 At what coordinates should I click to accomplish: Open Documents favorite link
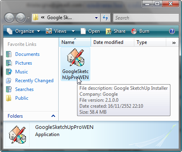pyautogui.click(x=28, y=54)
